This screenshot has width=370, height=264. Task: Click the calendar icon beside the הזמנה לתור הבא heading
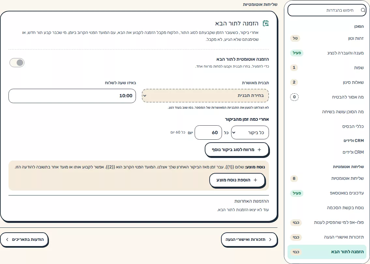pyautogui.click(x=265, y=23)
